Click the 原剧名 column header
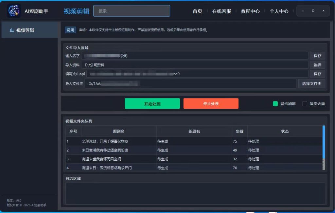The height and width of the screenshot is (213, 335). [119, 131]
